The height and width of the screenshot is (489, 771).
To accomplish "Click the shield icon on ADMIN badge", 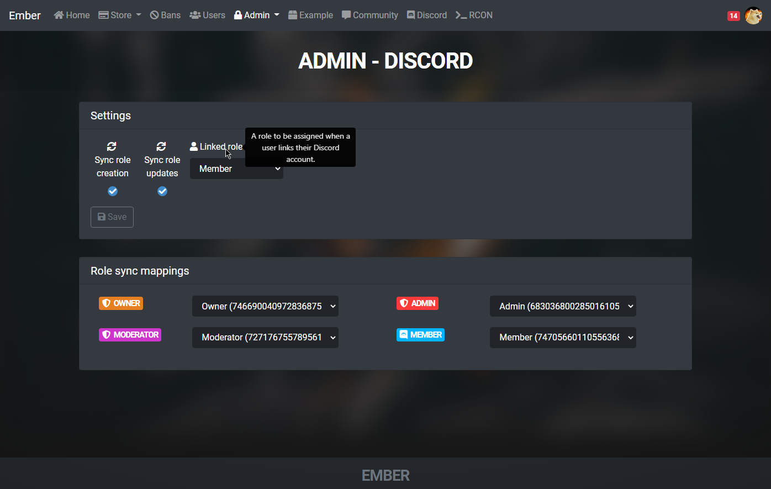I will tap(404, 303).
